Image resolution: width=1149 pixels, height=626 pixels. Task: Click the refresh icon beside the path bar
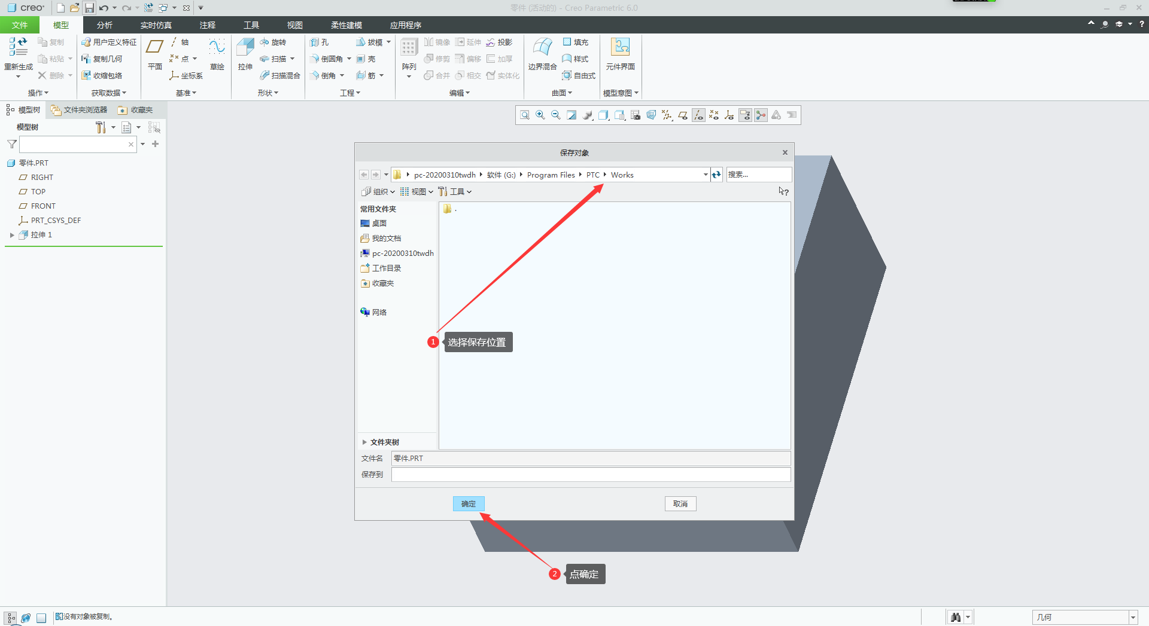click(x=716, y=175)
